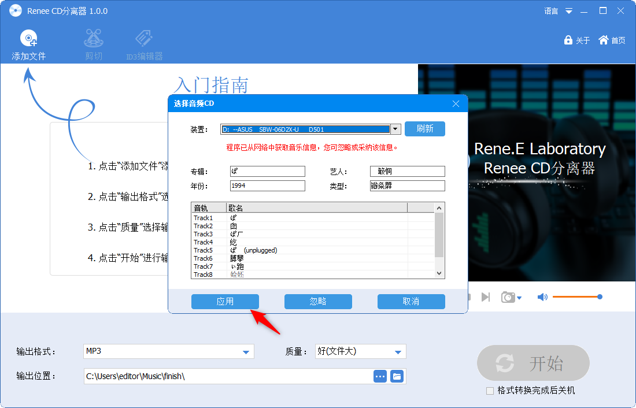Select the Track3 row

tap(313, 234)
